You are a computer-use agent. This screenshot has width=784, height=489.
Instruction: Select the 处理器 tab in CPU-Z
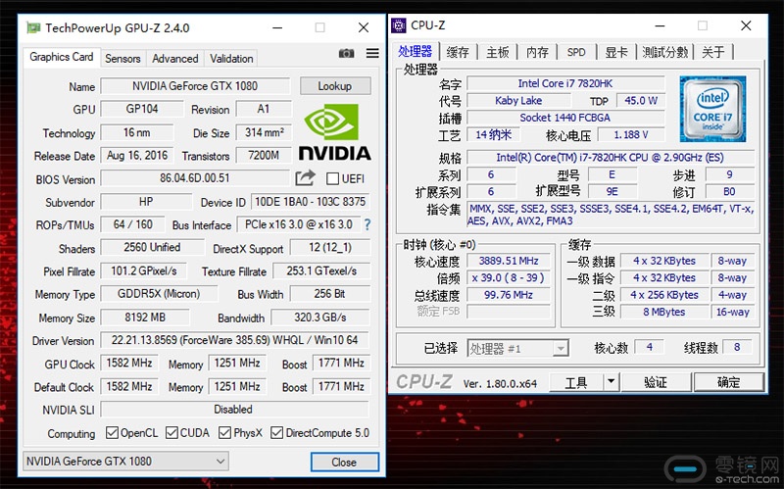pos(415,51)
